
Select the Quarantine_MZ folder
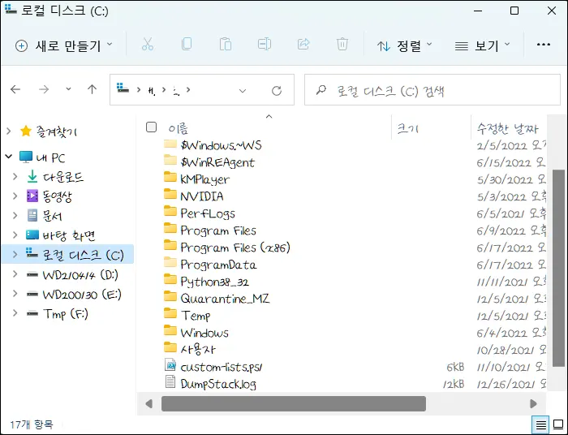click(x=217, y=299)
